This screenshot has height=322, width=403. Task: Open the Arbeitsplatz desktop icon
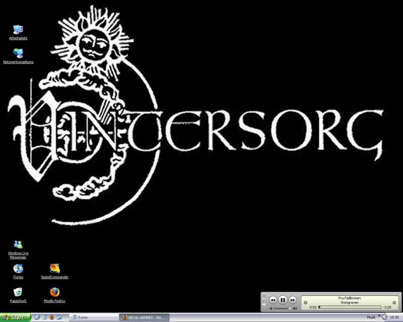18,32
